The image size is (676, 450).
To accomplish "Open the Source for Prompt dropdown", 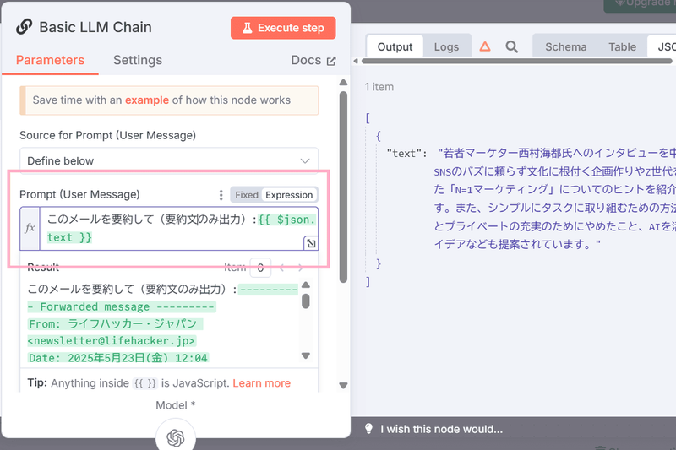I will pyautogui.click(x=169, y=160).
